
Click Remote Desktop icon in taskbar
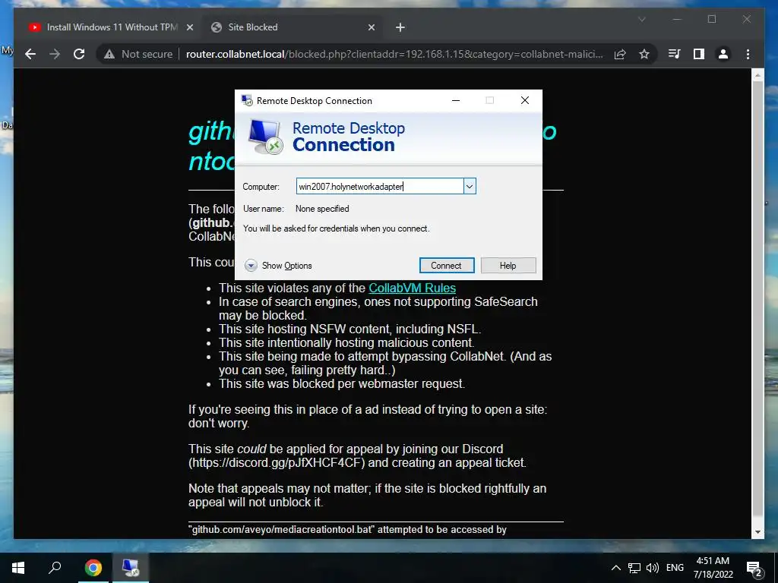131,568
